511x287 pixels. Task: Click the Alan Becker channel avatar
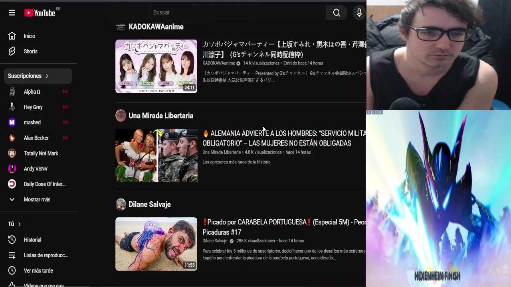click(x=12, y=138)
